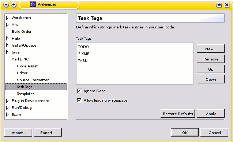Expand the Ant tree node
The image size is (233, 142).
pos(7,24)
